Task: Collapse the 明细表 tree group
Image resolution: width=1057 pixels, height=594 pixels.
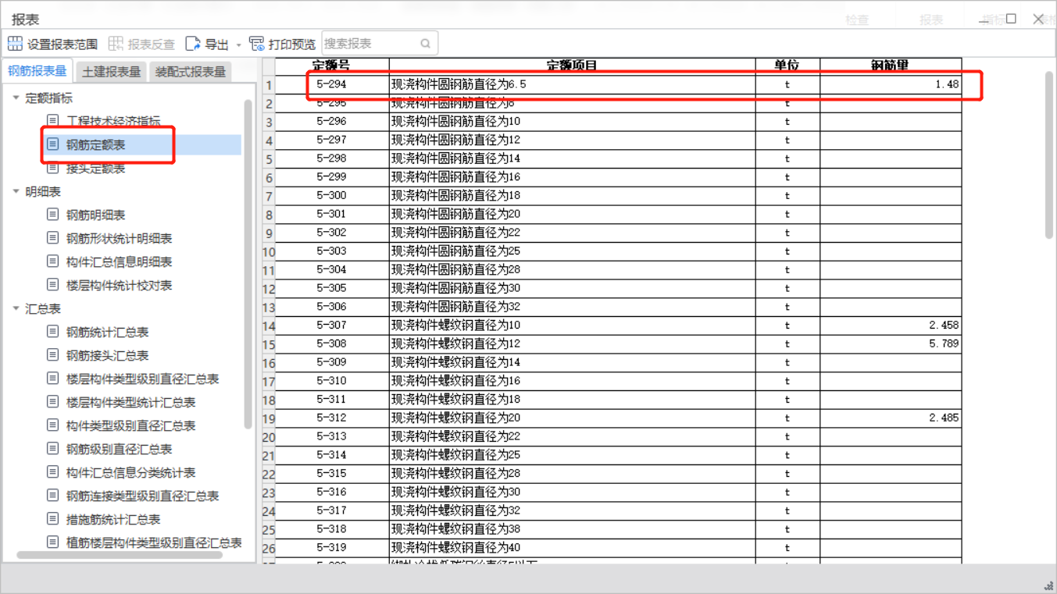Action: 16,191
